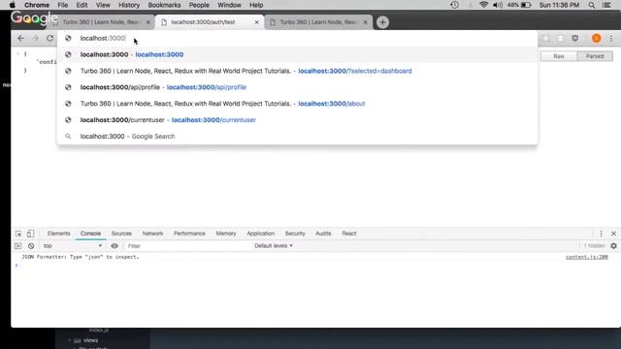Open the Apple menu
The width and height of the screenshot is (621, 349).
coord(13,5)
